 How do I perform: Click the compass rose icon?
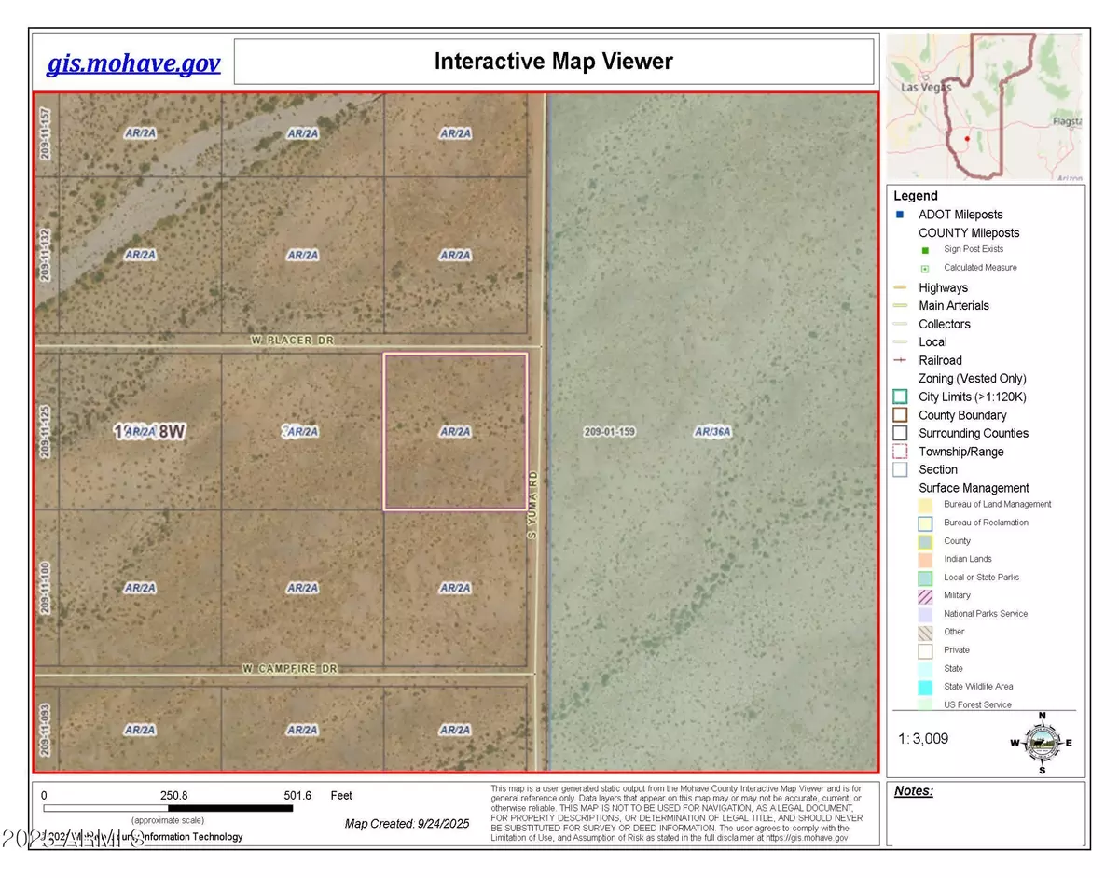coord(1042,743)
